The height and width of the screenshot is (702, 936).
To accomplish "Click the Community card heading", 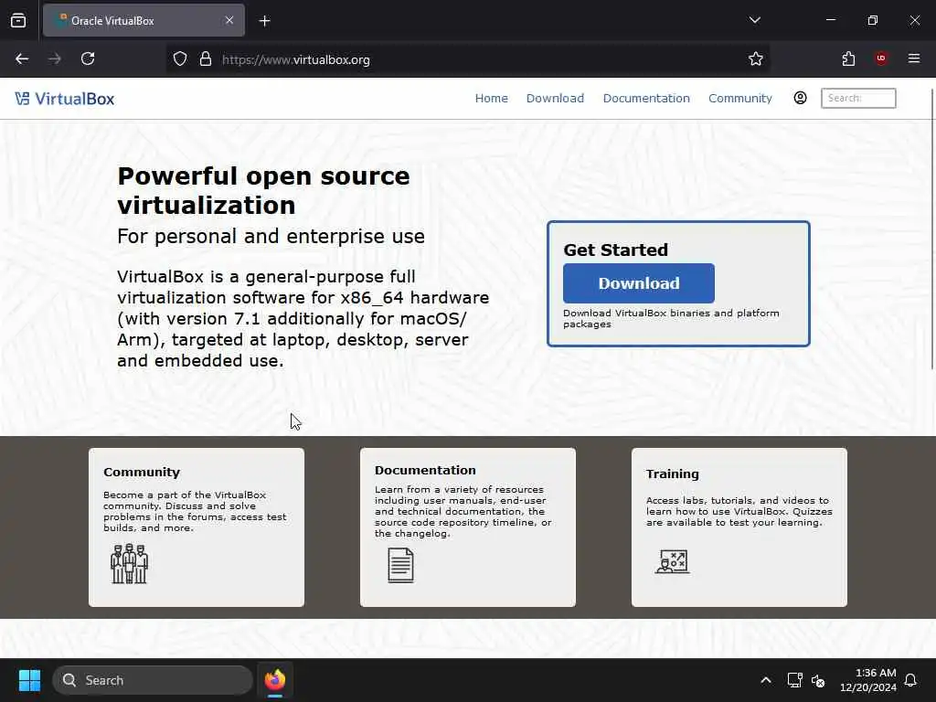I will pos(142,473).
